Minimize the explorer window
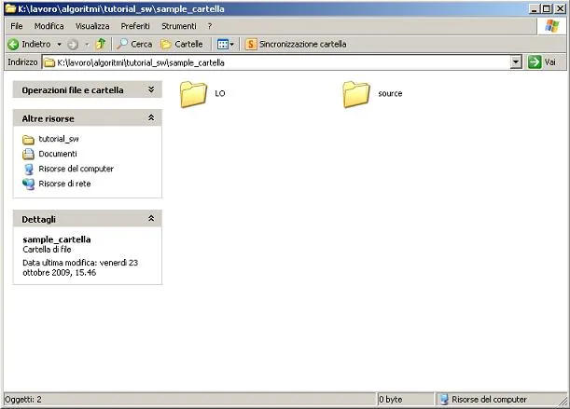Viewport: 570px width, 409px height. tap(534, 8)
